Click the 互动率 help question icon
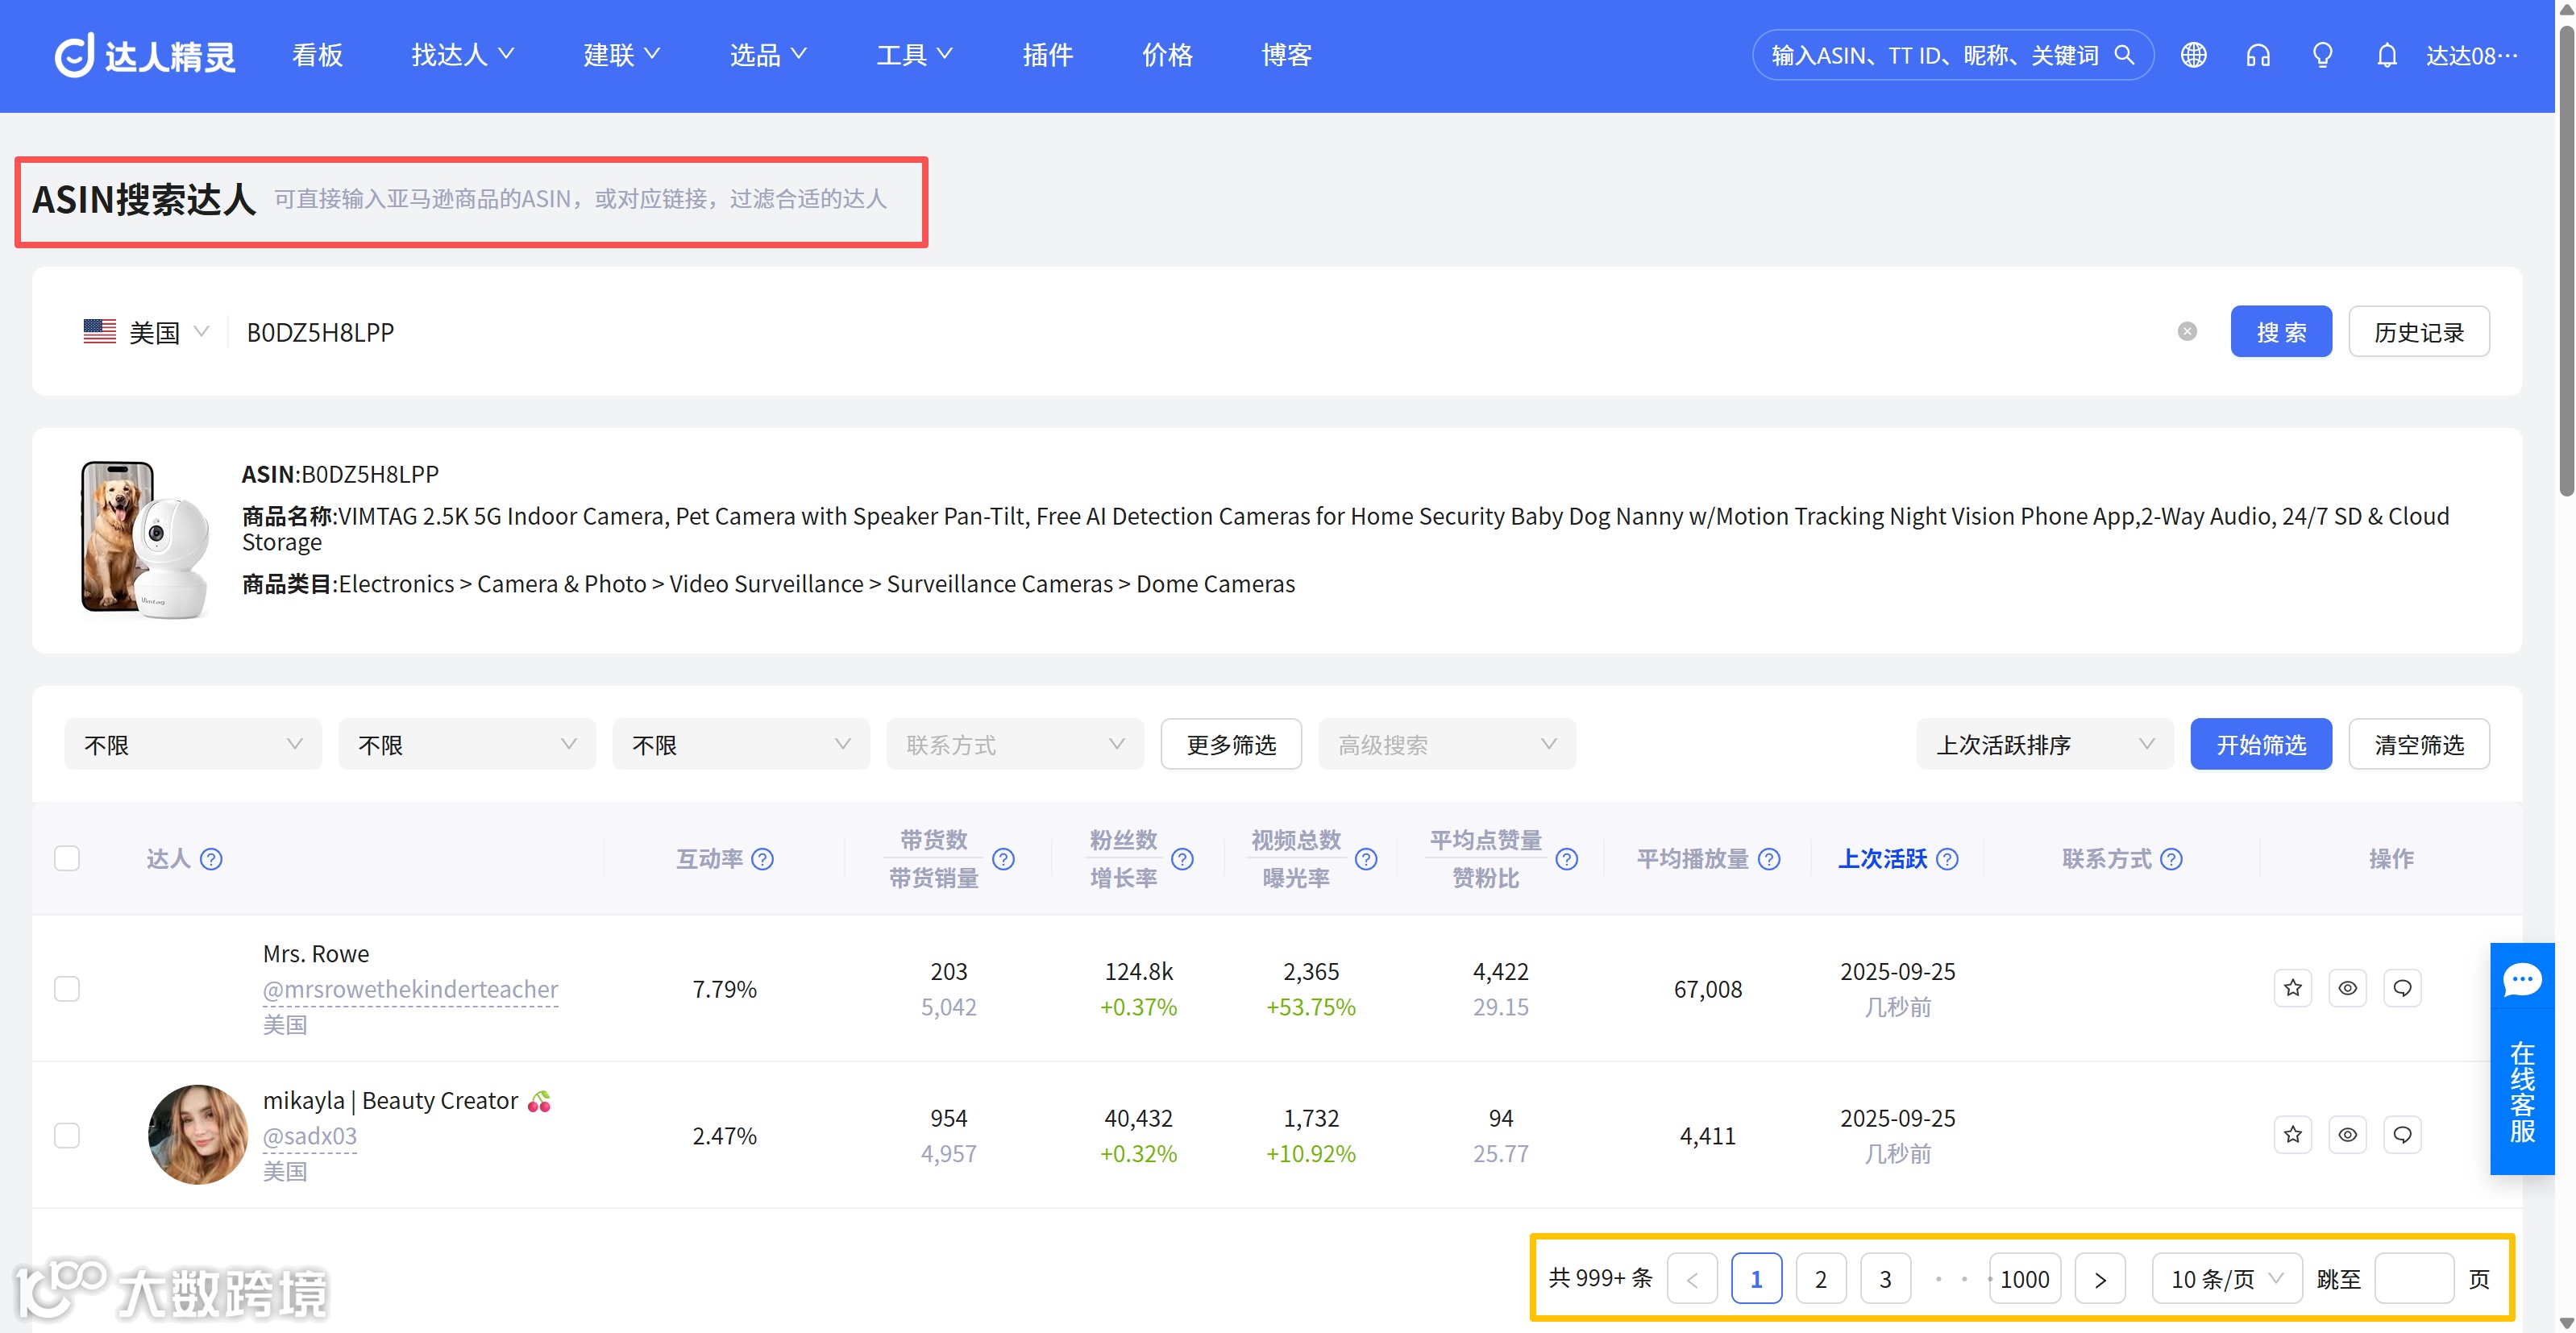Image resolution: width=2576 pixels, height=1333 pixels. (x=762, y=859)
